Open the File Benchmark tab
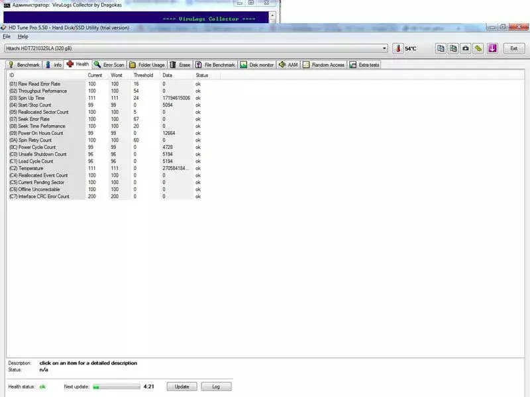The image size is (530, 397). click(x=215, y=65)
